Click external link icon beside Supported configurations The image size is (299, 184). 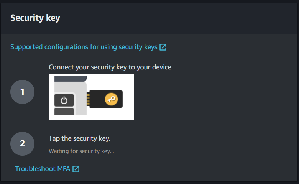(x=163, y=47)
